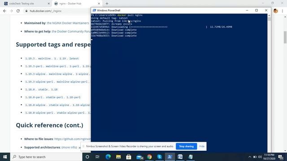Click the 1.18.0 tag
This screenshot has height=161, width=287.
coord(30,89)
